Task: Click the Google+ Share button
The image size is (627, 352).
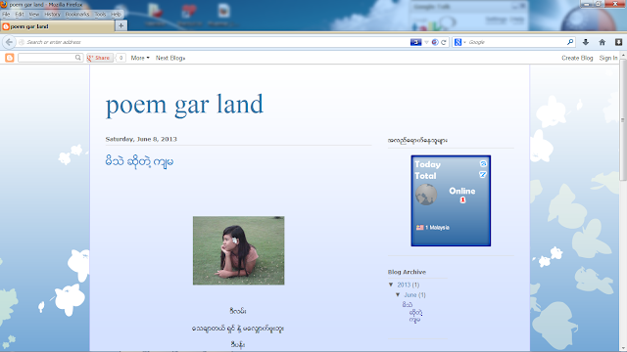Action: (x=99, y=58)
